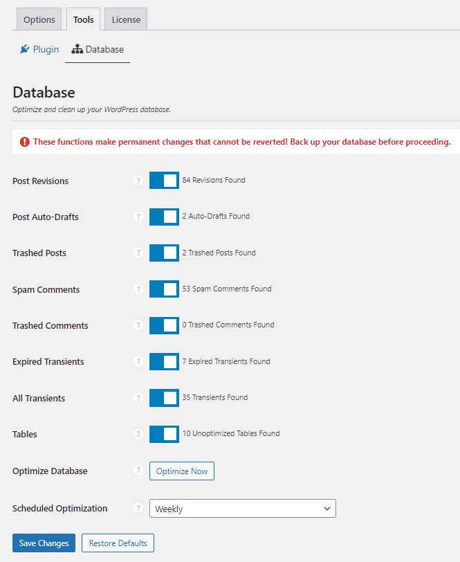This screenshot has height=562, width=460.
Task: Open the help icon beside Expired Transients
Action: pyautogui.click(x=138, y=361)
